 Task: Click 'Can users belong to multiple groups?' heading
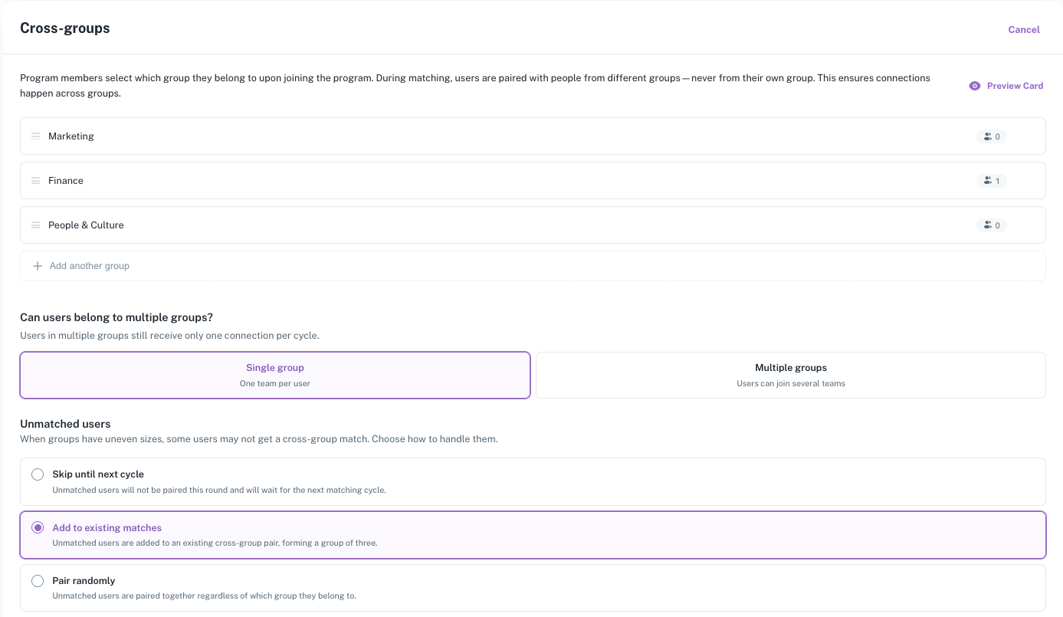(116, 317)
